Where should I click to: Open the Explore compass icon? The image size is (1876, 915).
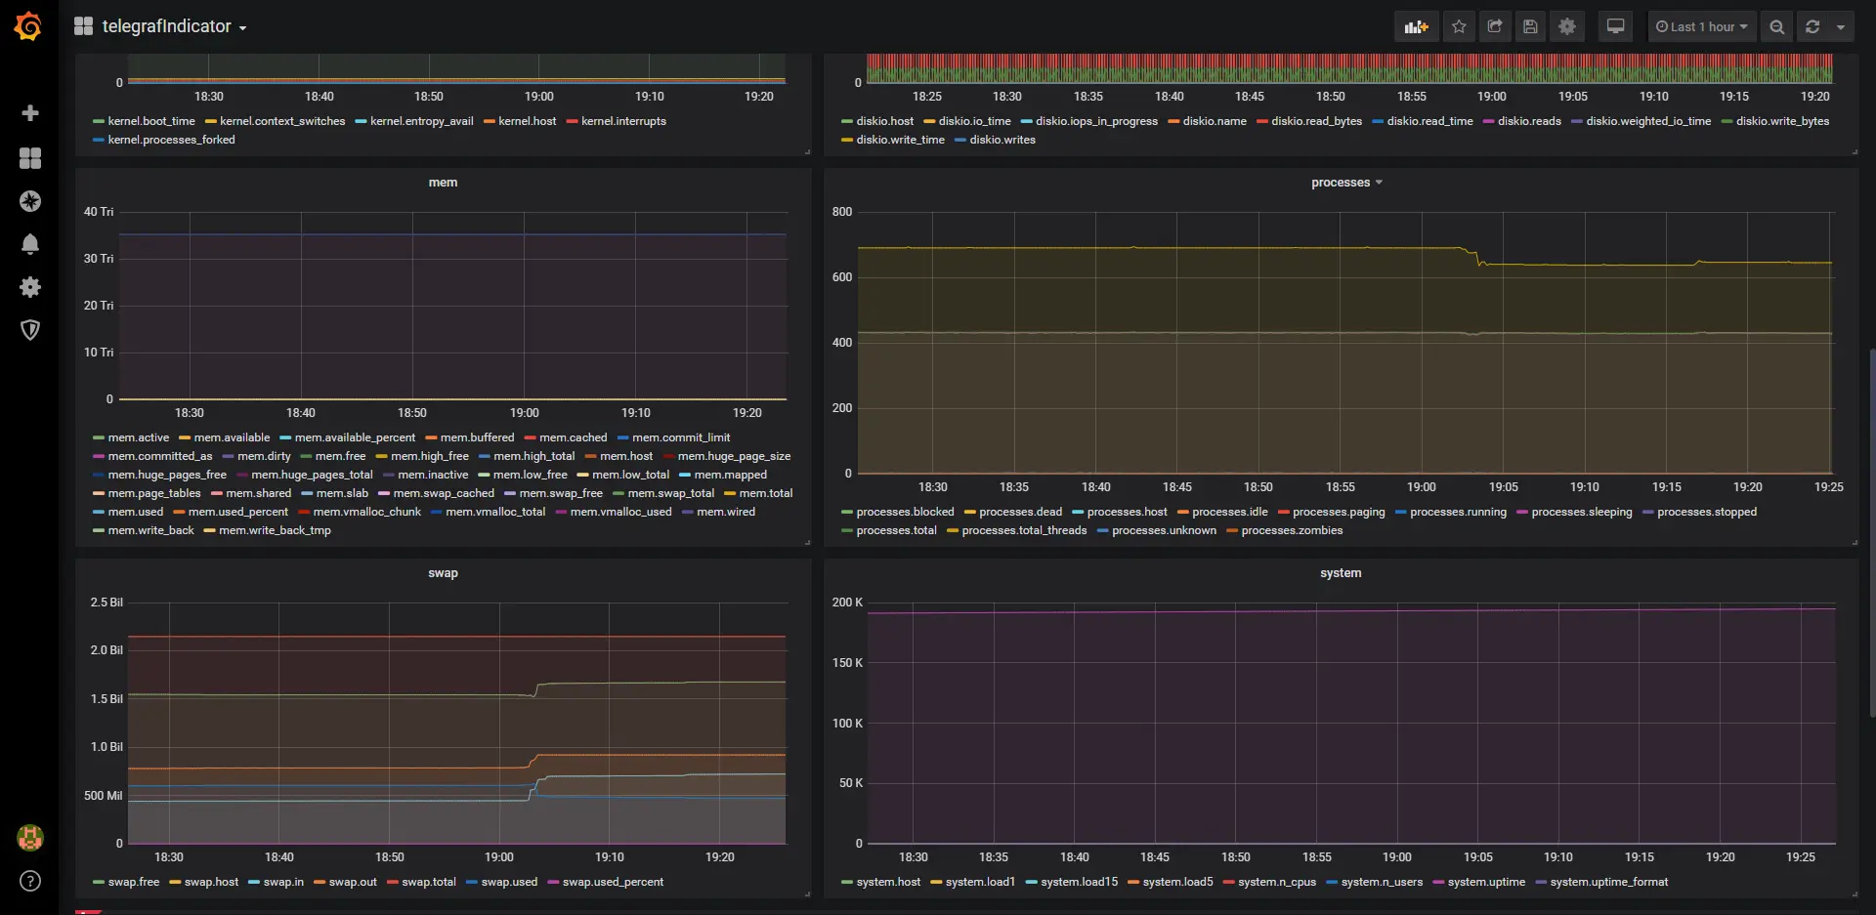pos(30,201)
